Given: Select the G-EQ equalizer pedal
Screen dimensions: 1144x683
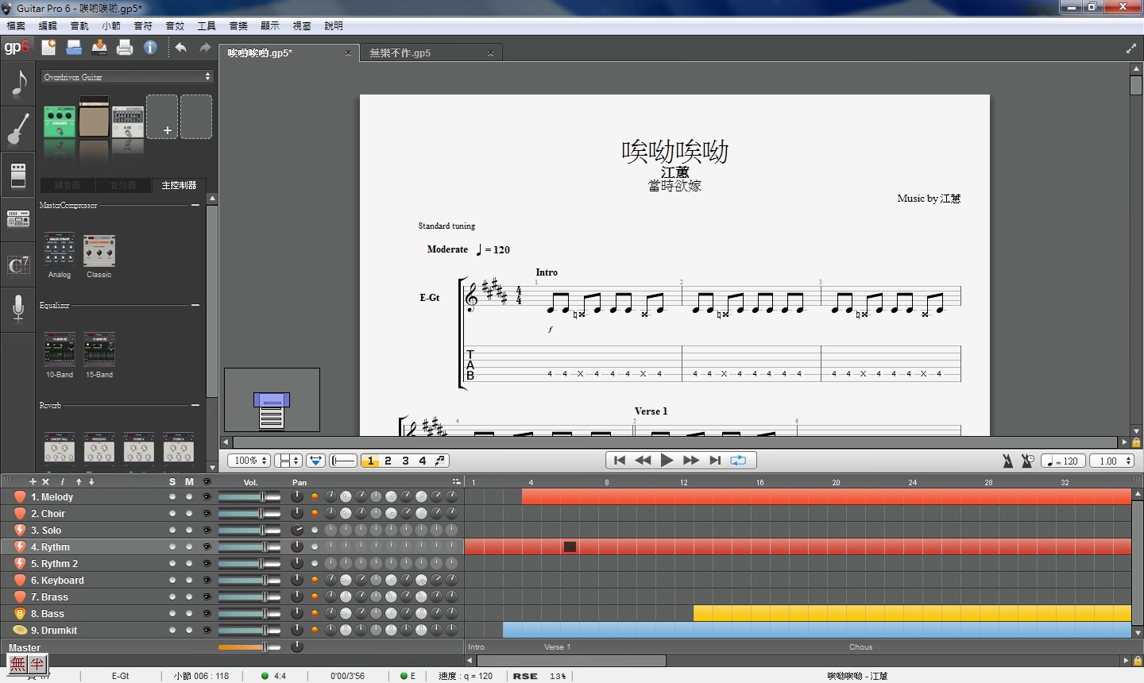Looking at the screenshot, I should click(x=128, y=122).
